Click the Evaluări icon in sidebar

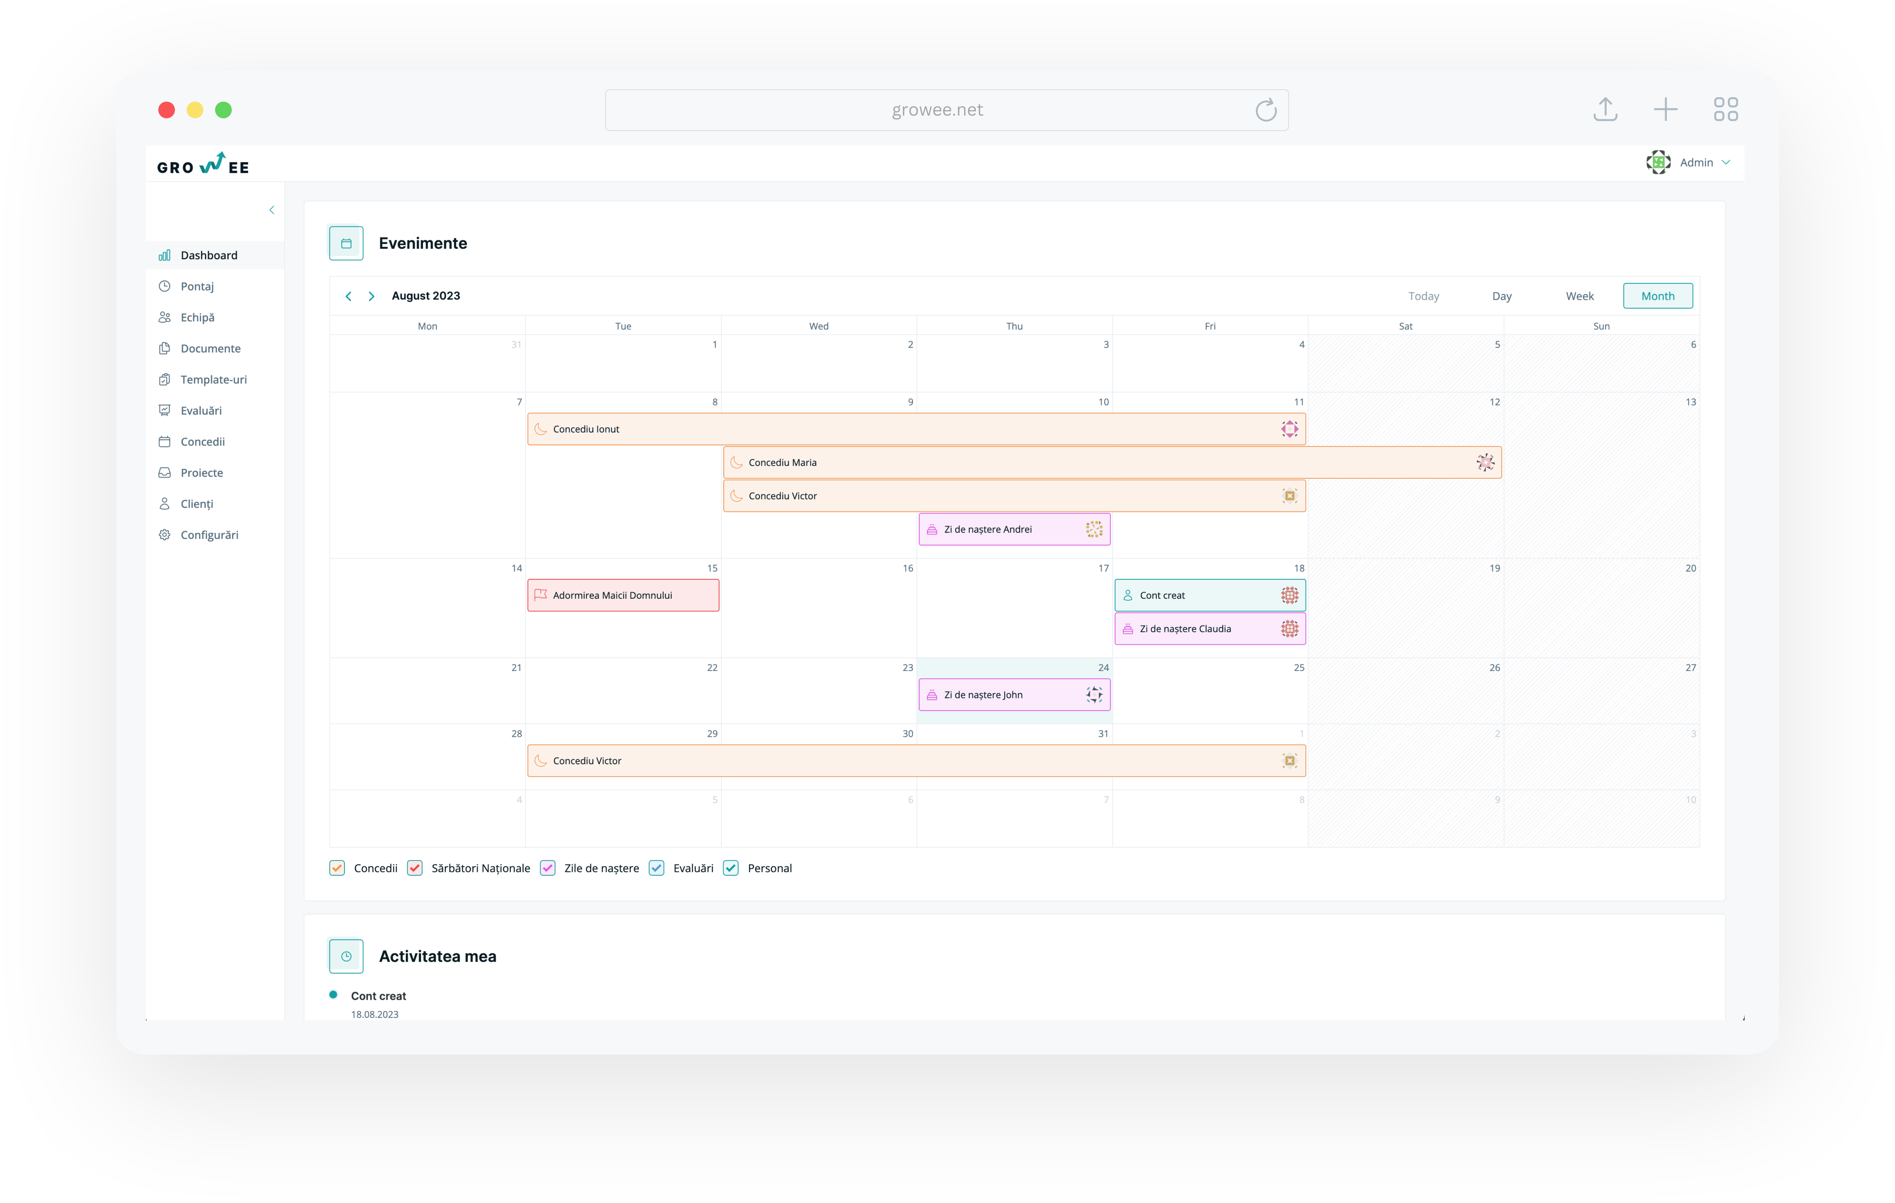coord(164,411)
